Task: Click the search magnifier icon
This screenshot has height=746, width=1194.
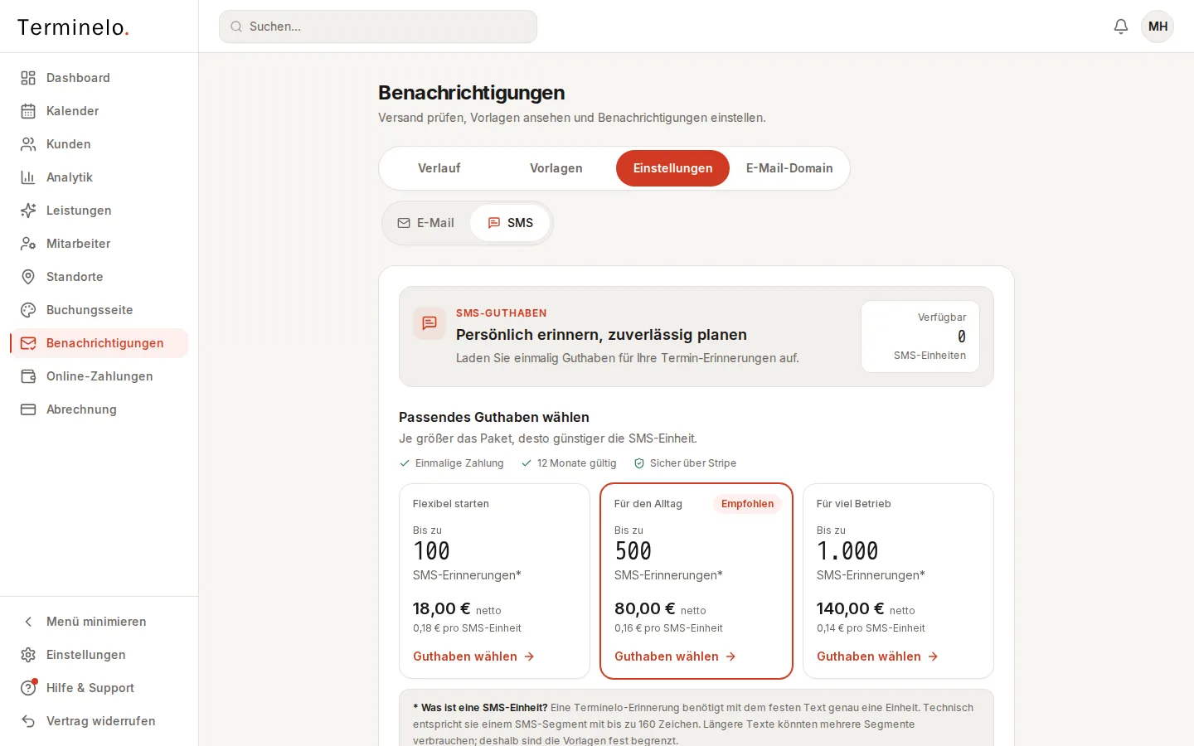Action: pyautogui.click(x=236, y=27)
